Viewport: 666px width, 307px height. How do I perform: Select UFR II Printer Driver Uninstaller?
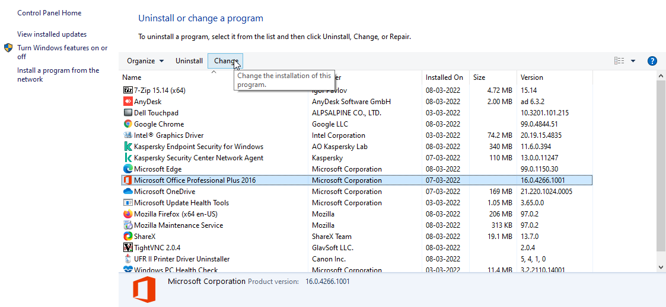(x=182, y=258)
